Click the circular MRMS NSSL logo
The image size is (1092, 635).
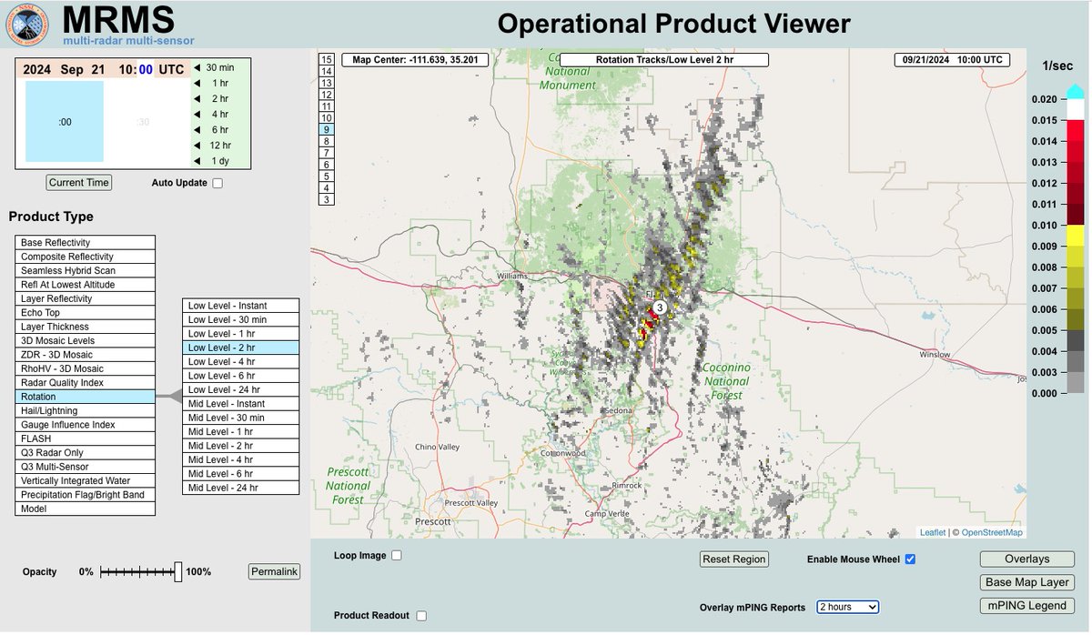26,25
